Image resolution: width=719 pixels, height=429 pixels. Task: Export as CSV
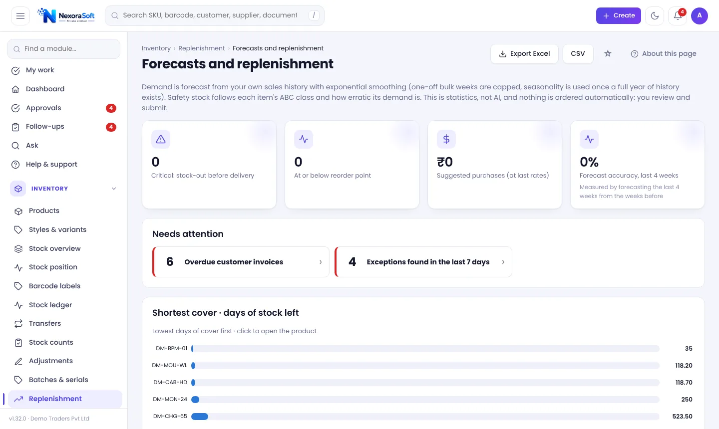(578, 54)
